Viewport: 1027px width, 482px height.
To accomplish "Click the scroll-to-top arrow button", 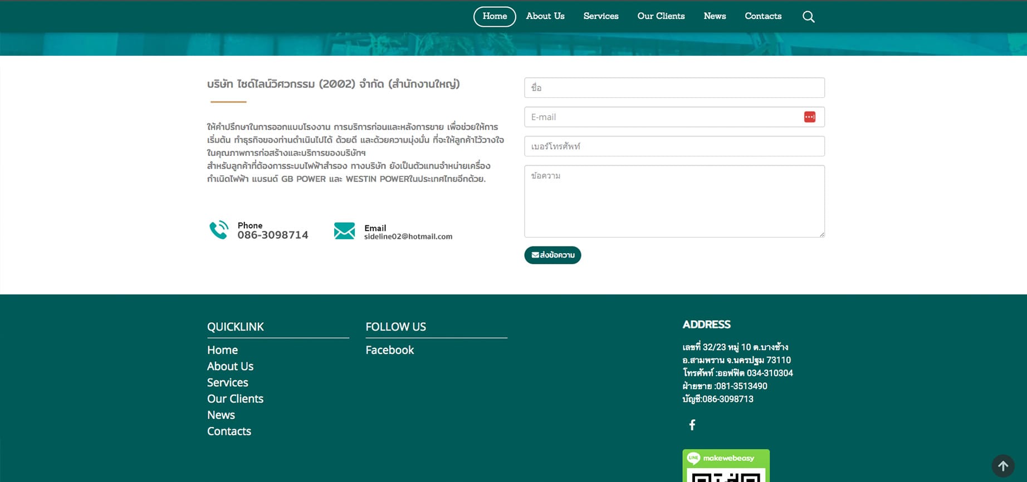I will (x=1002, y=466).
